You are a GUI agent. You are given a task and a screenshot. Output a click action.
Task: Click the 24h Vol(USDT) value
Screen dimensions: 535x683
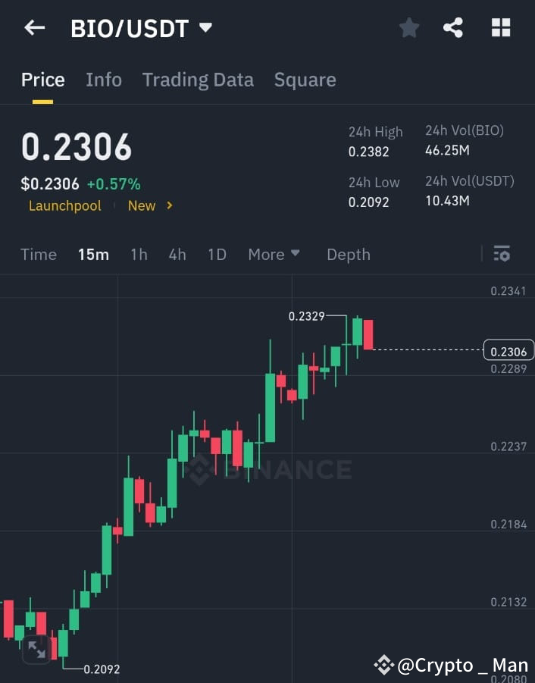tap(447, 201)
